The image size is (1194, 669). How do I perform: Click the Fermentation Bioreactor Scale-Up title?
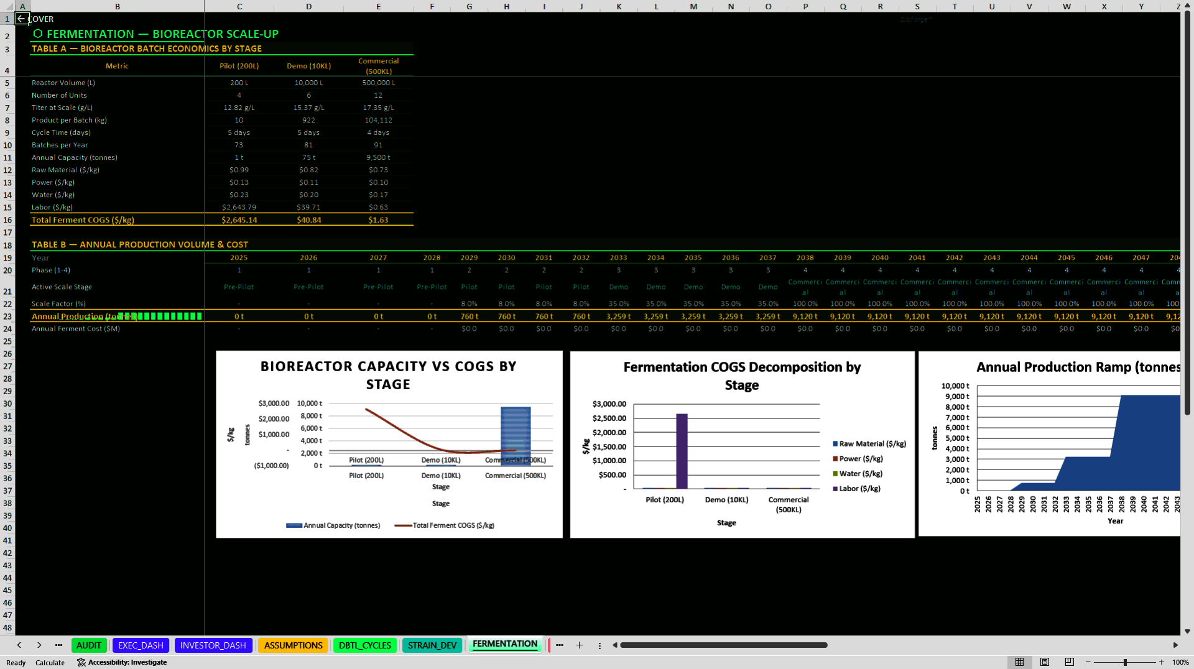coord(155,34)
